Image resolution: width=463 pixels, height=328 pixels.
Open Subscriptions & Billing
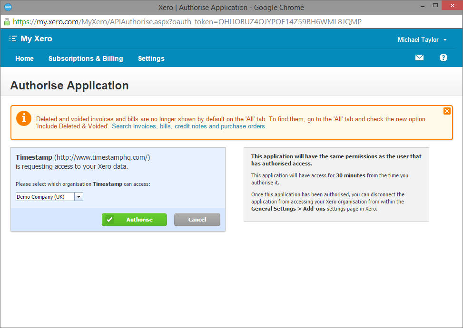[86, 58]
